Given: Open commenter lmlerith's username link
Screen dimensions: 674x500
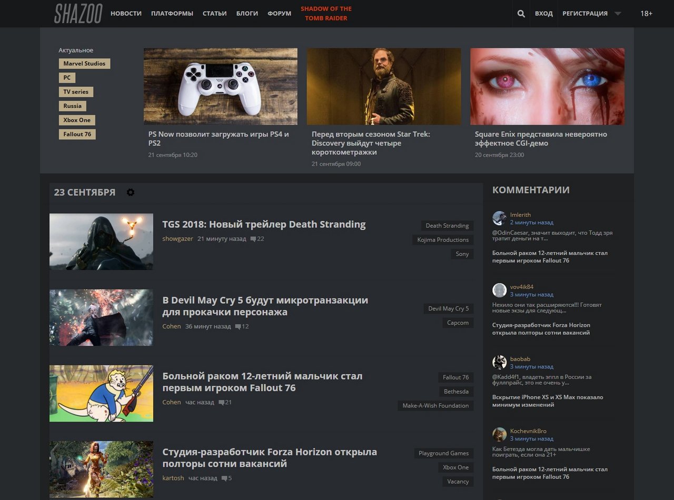Looking at the screenshot, I should pos(520,215).
